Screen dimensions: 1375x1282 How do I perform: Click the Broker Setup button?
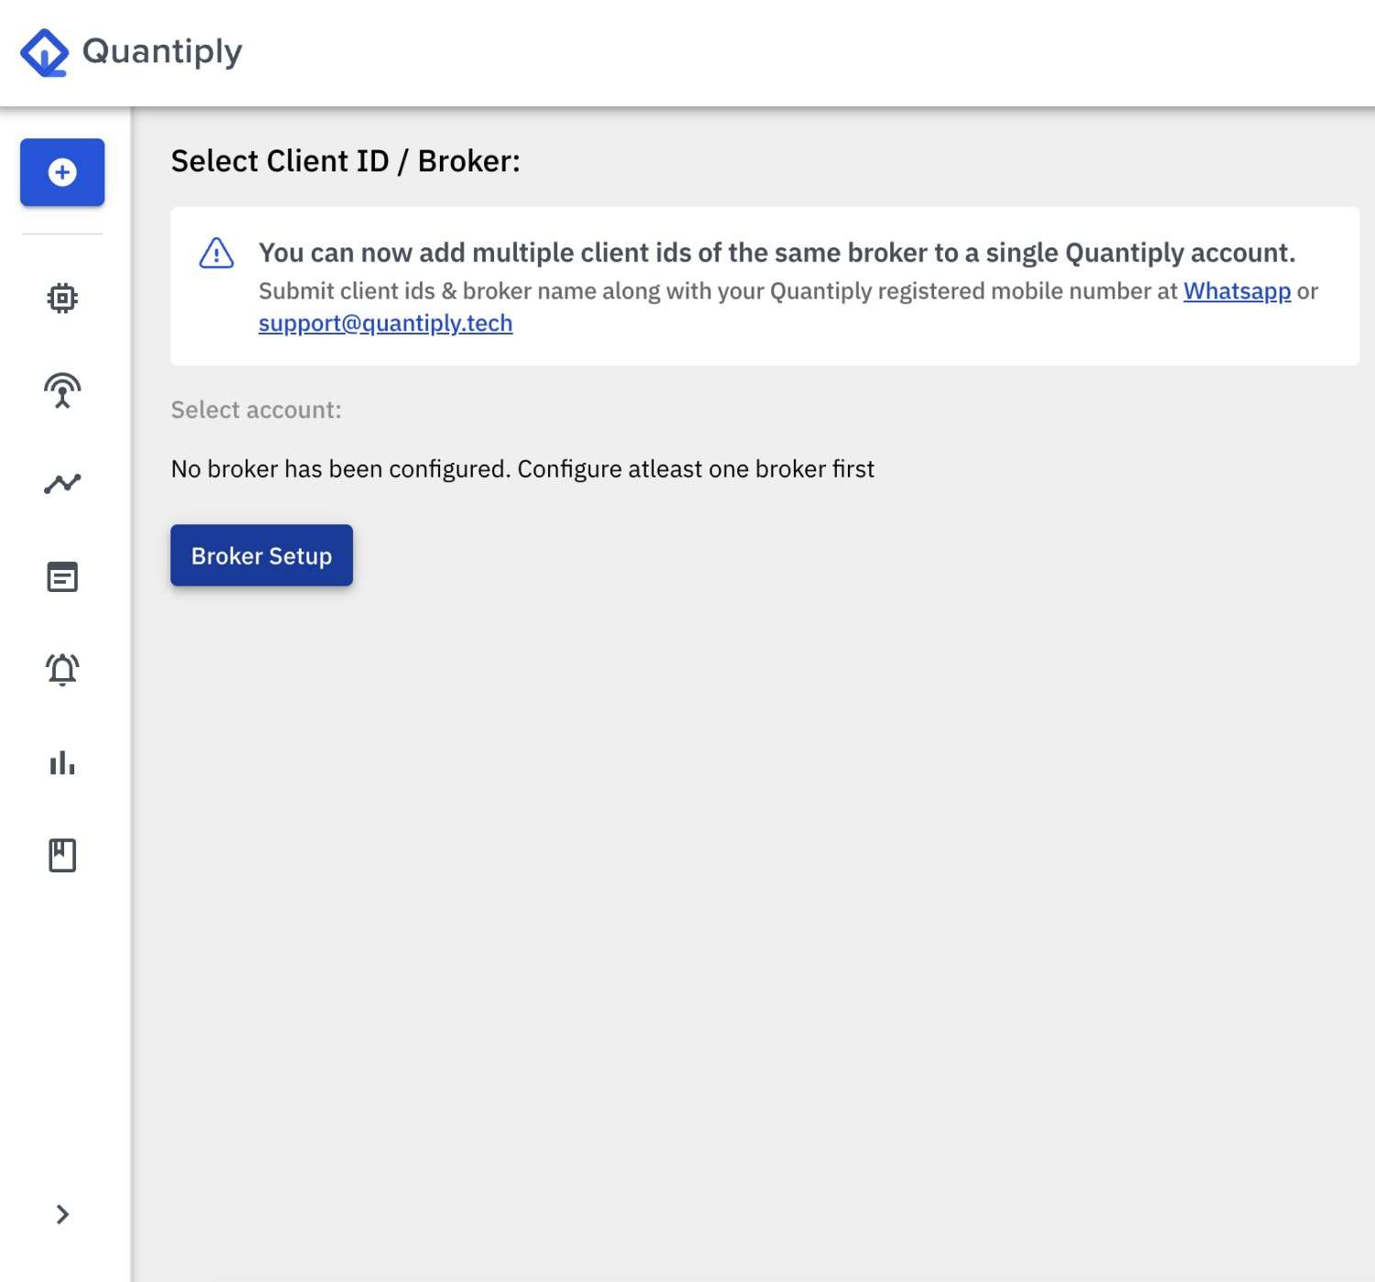pyautogui.click(x=261, y=555)
